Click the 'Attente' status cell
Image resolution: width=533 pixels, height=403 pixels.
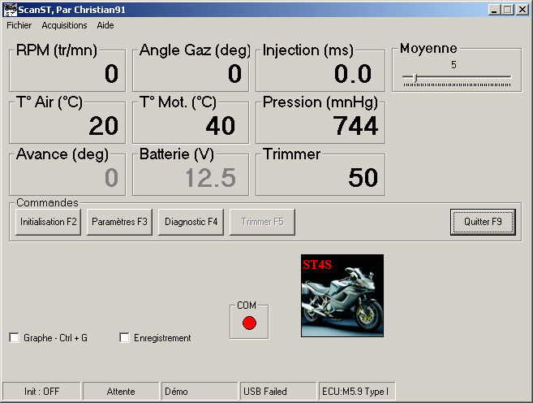pyautogui.click(x=121, y=392)
